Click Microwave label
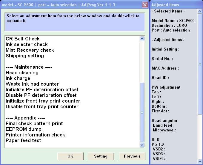 (x=164, y=130)
